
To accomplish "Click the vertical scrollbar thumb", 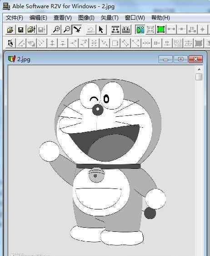I will pos(199,77).
